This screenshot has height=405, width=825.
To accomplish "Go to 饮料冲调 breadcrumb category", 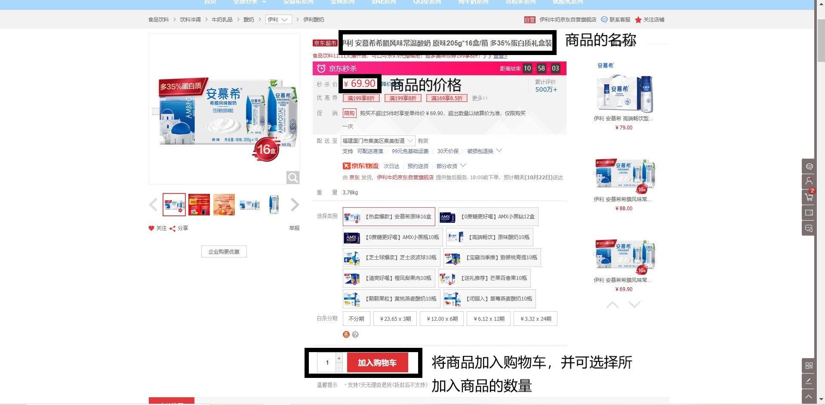I will [x=190, y=20].
